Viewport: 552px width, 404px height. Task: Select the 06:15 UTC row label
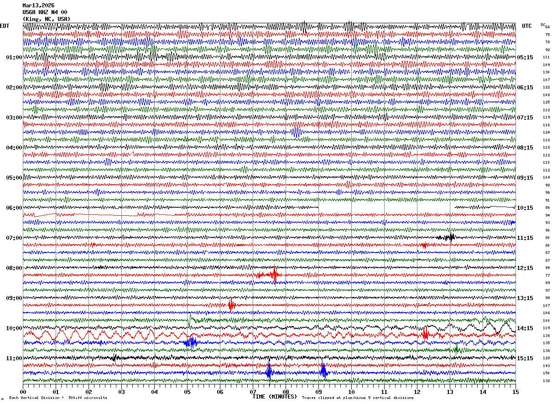coord(525,88)
